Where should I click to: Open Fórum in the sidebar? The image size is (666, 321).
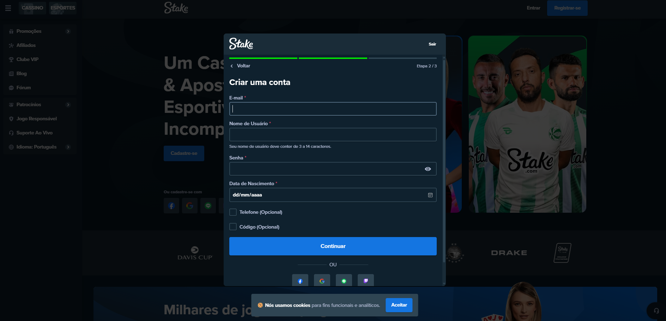point(40,88)
